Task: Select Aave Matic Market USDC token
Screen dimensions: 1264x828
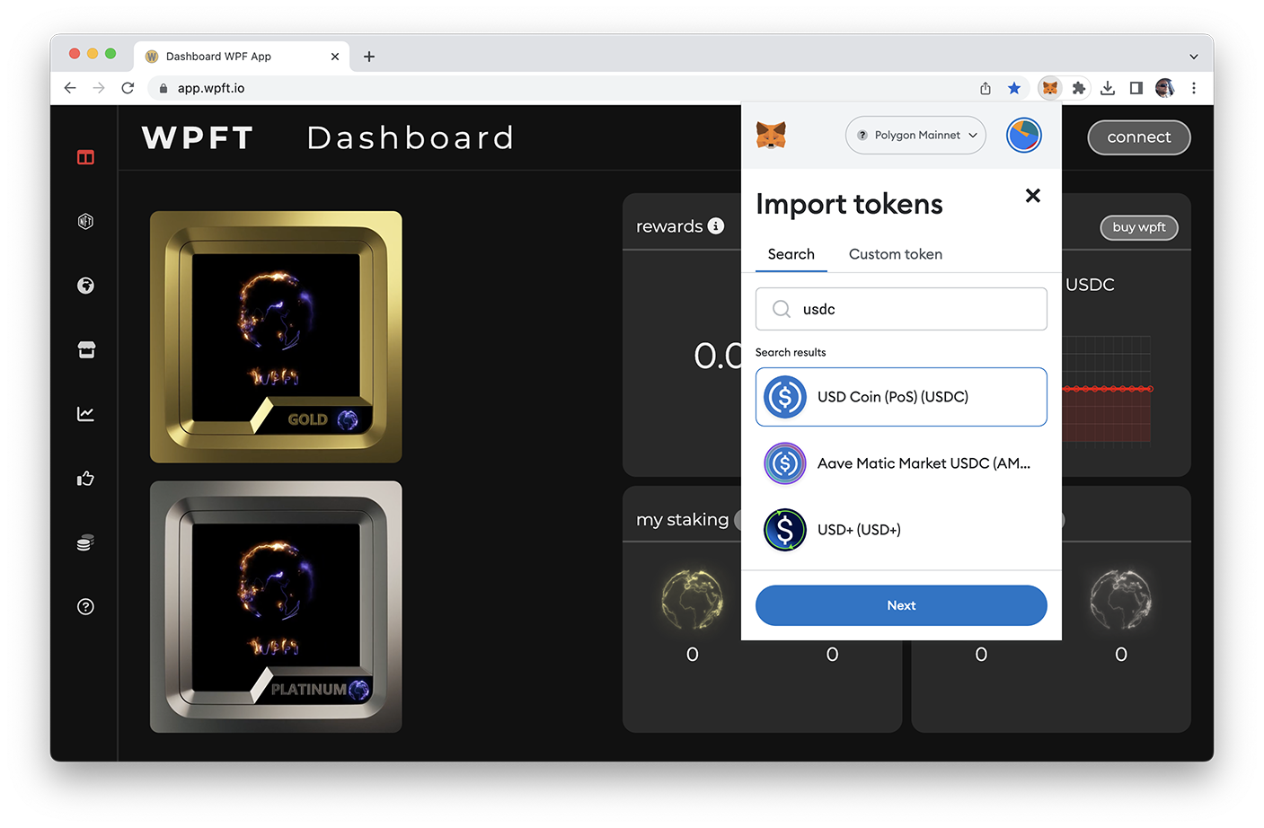Action: click(901, 463)
